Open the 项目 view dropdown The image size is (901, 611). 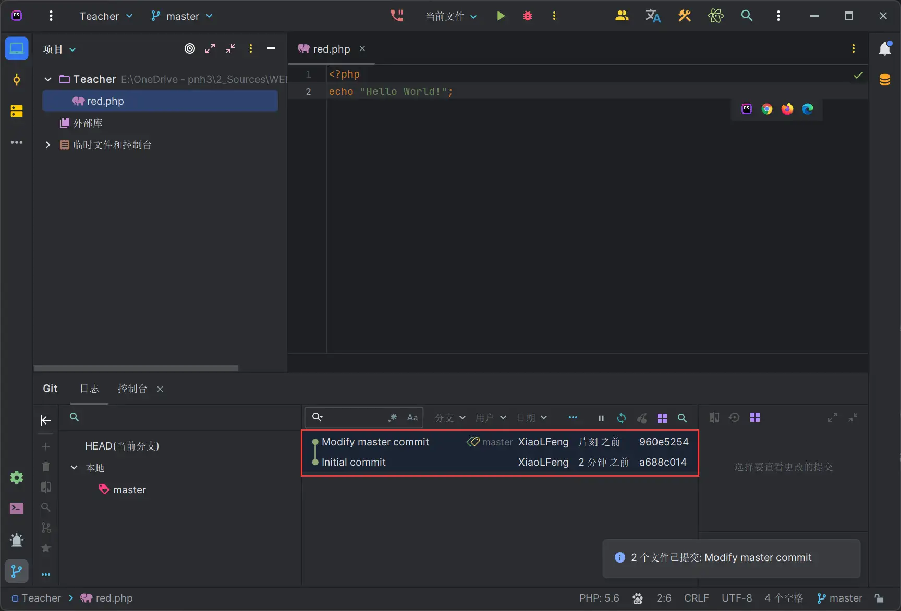click(59, 49)
